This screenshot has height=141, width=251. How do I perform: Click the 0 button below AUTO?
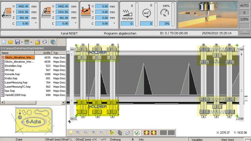click(x=244, y=13)
